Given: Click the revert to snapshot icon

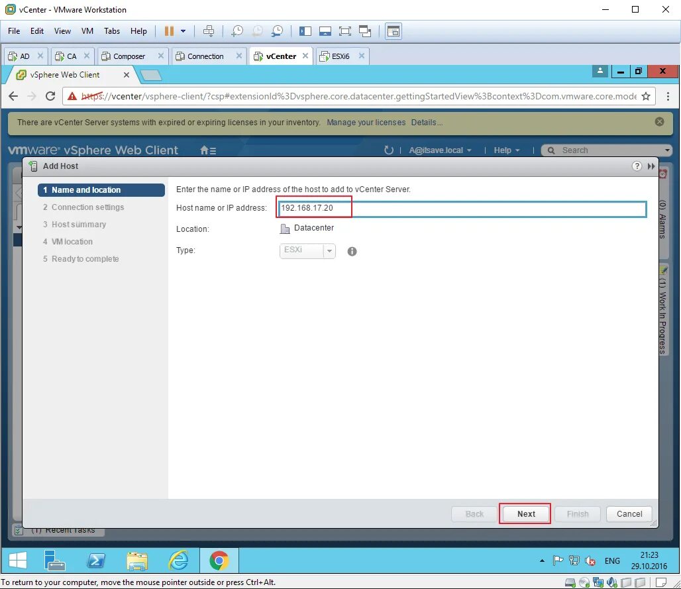Looking at the screenshot, I should (x=257, y=31).
